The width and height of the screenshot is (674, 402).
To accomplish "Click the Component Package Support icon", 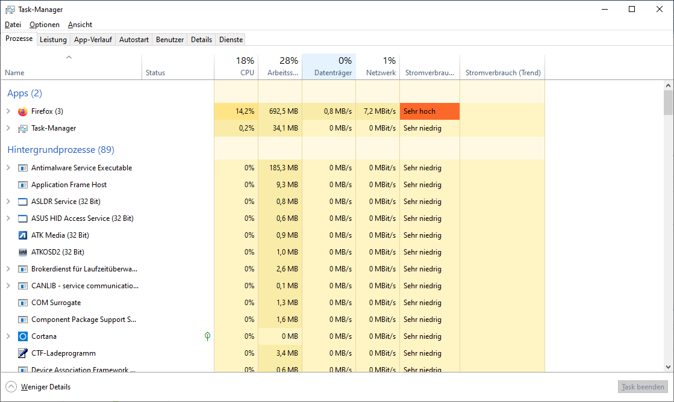I will [23, 320].
